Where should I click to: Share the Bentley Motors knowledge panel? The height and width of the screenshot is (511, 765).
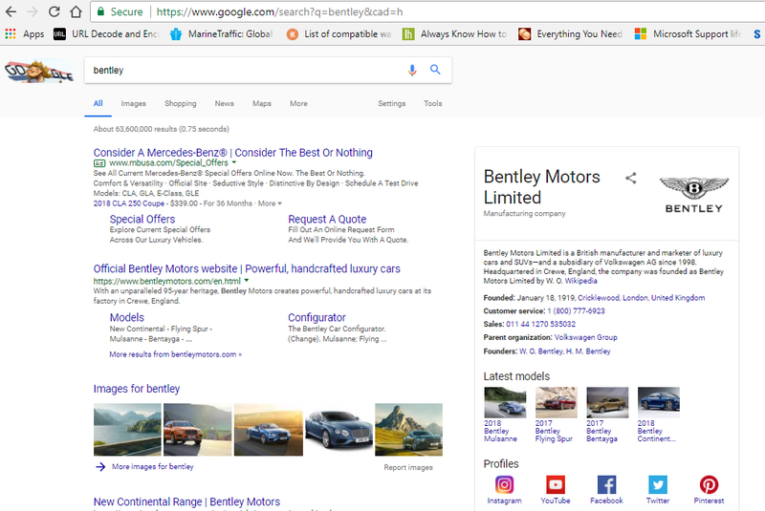click(631, 178)
